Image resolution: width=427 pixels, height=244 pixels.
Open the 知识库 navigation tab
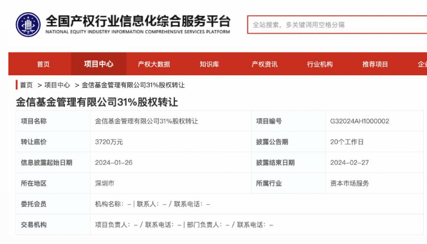point(209,64)
